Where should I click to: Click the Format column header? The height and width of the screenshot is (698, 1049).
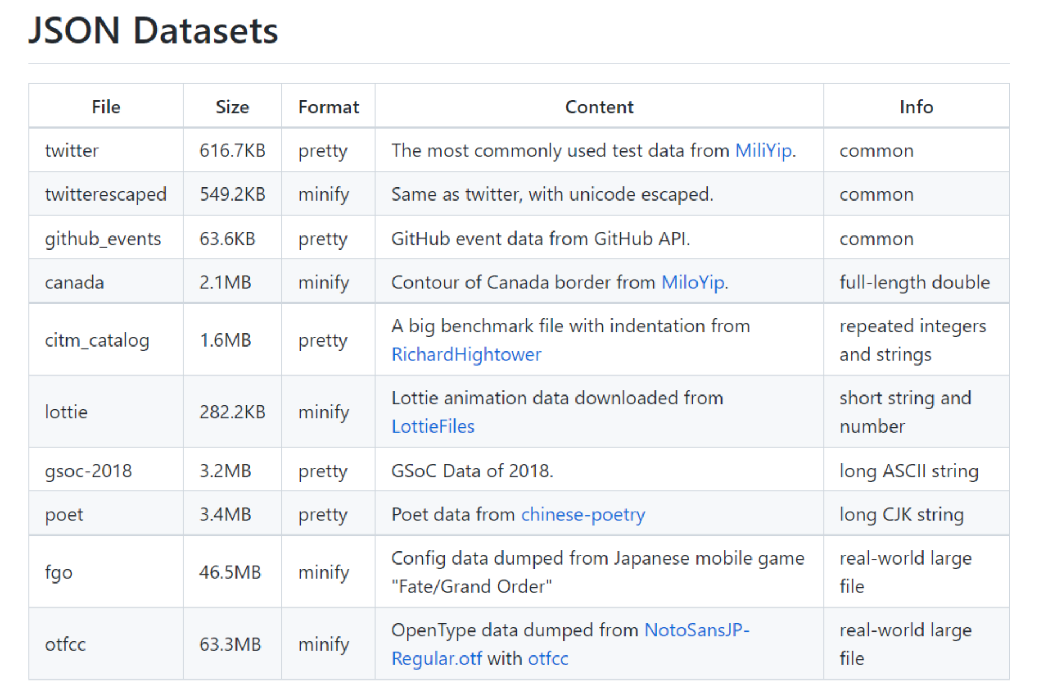tap(328, 107)
